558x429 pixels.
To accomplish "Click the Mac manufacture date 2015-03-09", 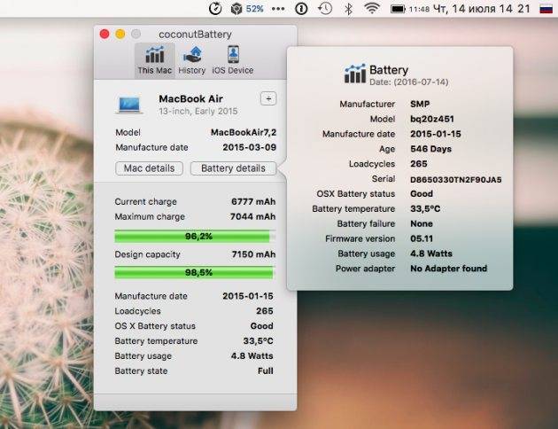I will tap(250, 147).
